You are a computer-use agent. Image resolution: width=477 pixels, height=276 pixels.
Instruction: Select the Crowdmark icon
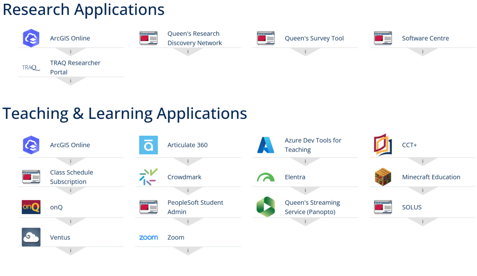[x=148, y=177]
